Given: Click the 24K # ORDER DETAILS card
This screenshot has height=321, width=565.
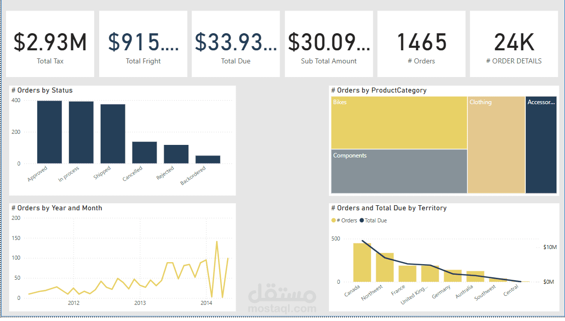Looking at the screenshot, I should pyautogui.click(x=514, y=44).
